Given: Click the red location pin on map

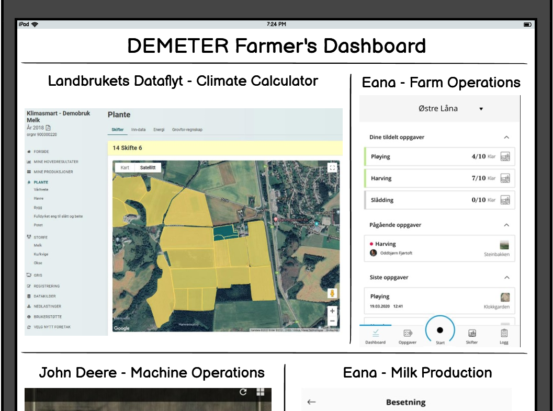Looking at the screenshot, I should click(x=275, y=220).
